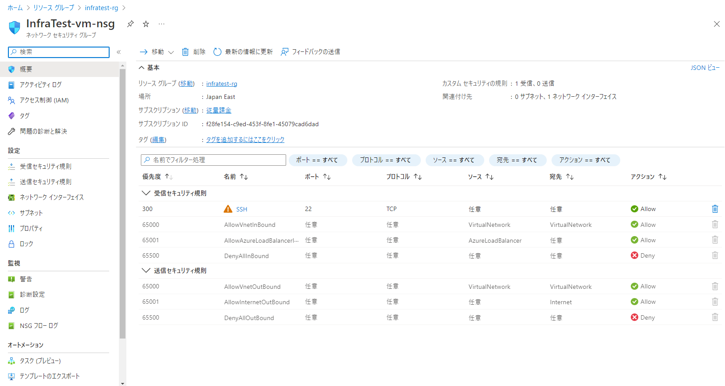Click the プロパティ sidebar icon
The image size is (725, 386).
pos(11,228)
